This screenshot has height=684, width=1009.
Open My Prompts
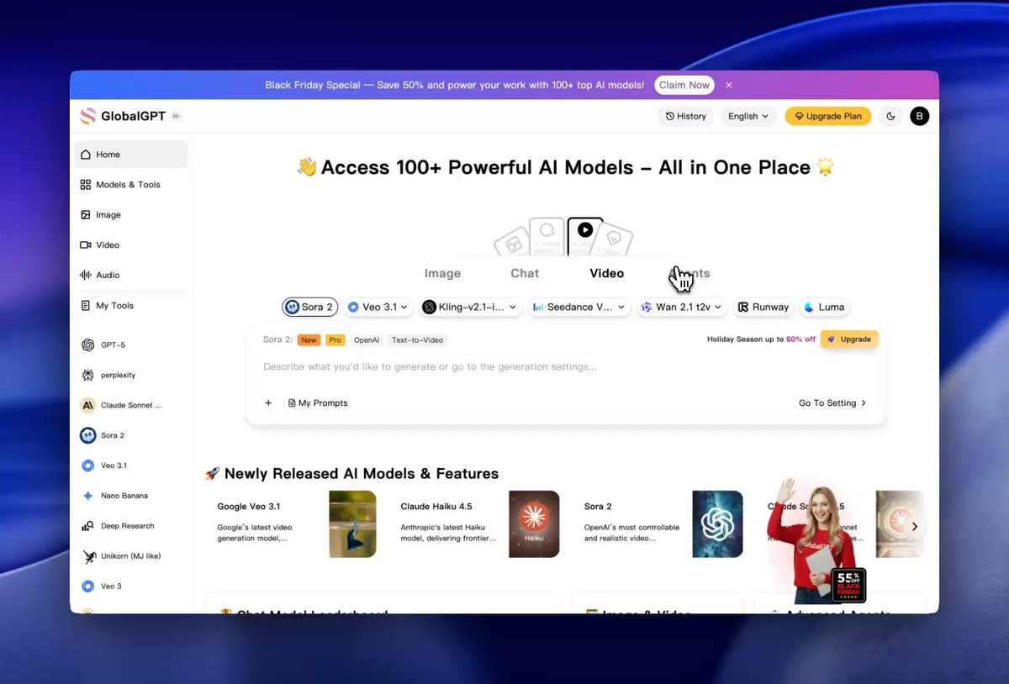tap(318, 403)
